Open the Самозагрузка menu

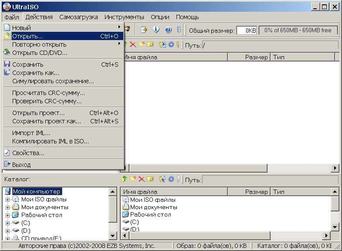pos(78,17)
